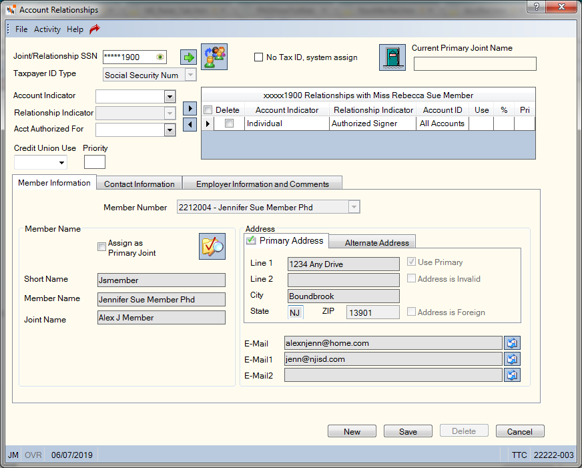Click the red arrow icon in menu bar

95,29
